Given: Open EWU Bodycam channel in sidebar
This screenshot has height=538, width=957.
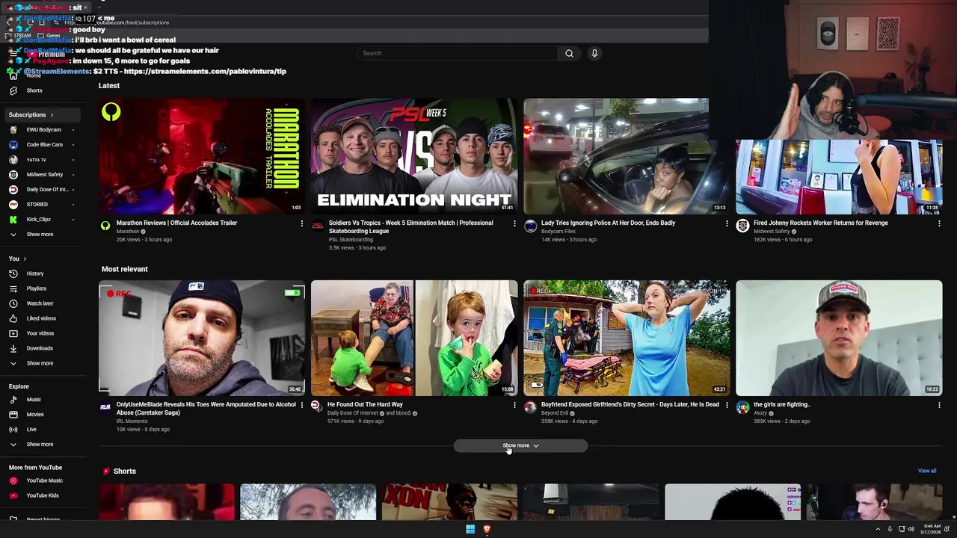Looking at the screenshot, I should click(43, 129).
